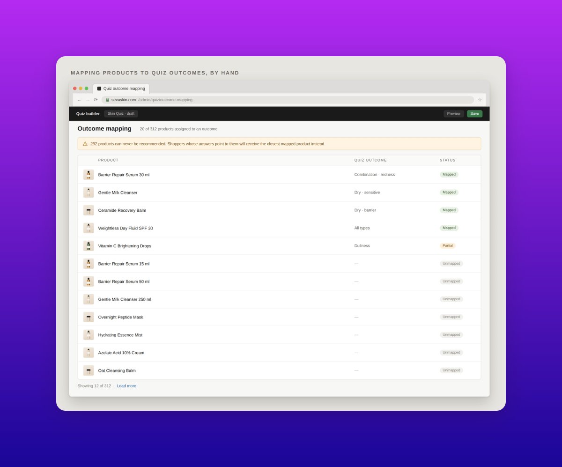Click the Preview button
562x467 pixels.
pyautogui.click(x=454, y=114)
